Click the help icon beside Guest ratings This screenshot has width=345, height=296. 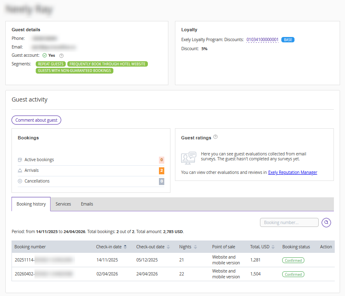click(x=216, y=137)
